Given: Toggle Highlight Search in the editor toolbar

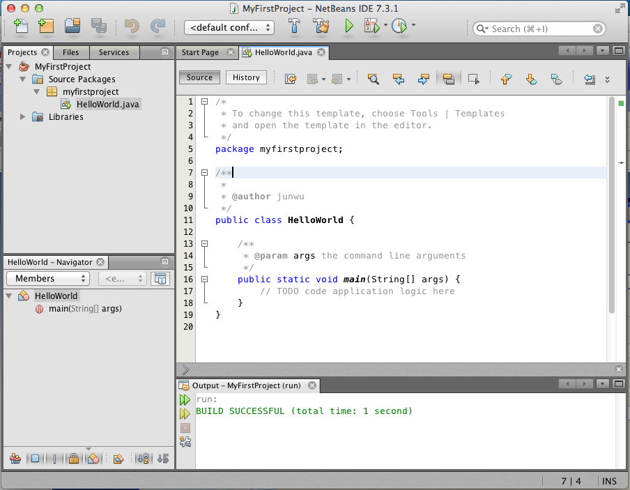Looking at the screenshot, I should tap(448, 79).
